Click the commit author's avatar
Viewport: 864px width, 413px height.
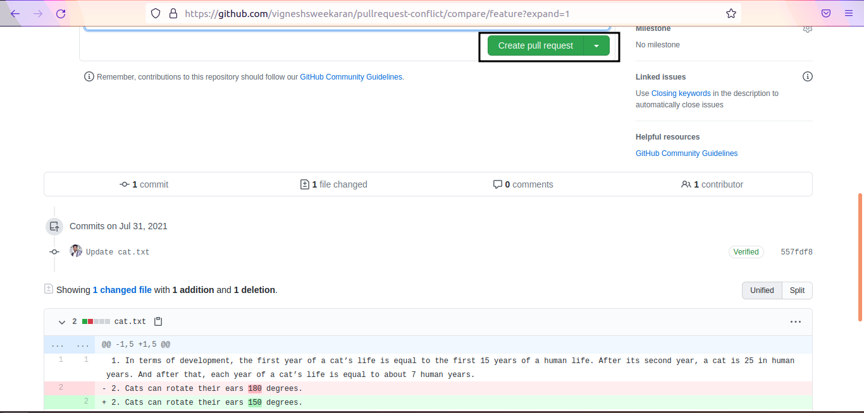76,251
